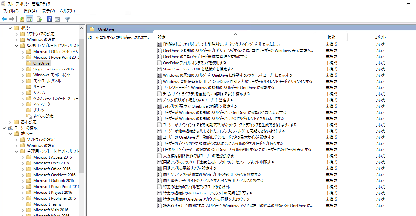Click the すべての設定 icon in tree
Image resolution: width=416 pixels, height=216 pixels.
[x=29, y=116]
